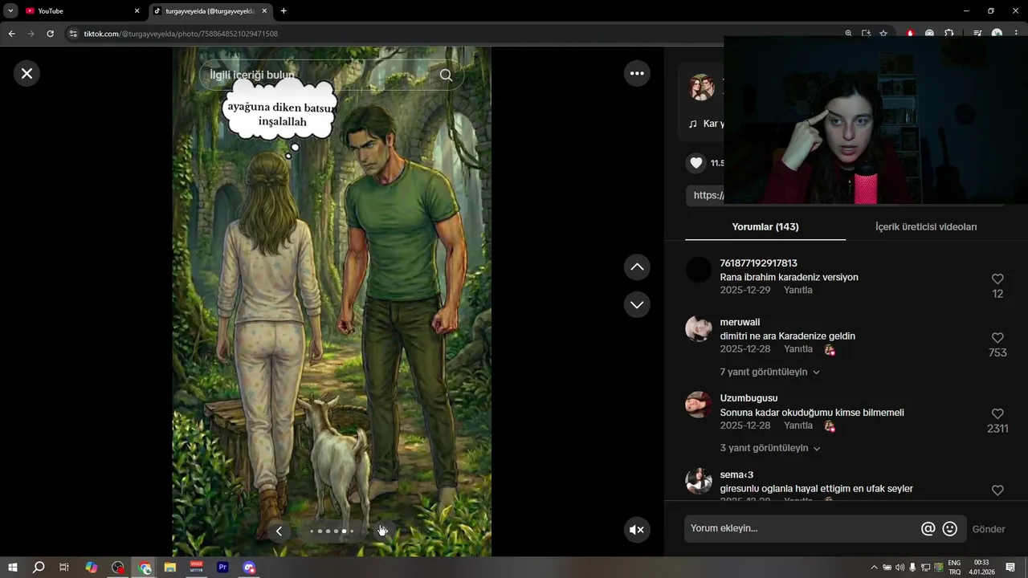Open the notification center icon
Screen dimensions: 1028x578
pos(1010,568)
